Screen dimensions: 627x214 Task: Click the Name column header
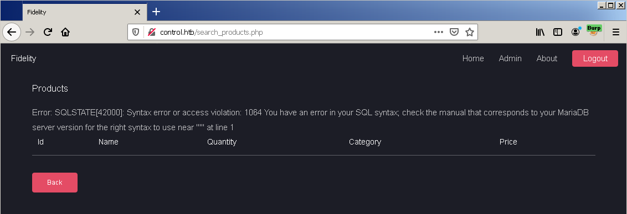point(109,142)
